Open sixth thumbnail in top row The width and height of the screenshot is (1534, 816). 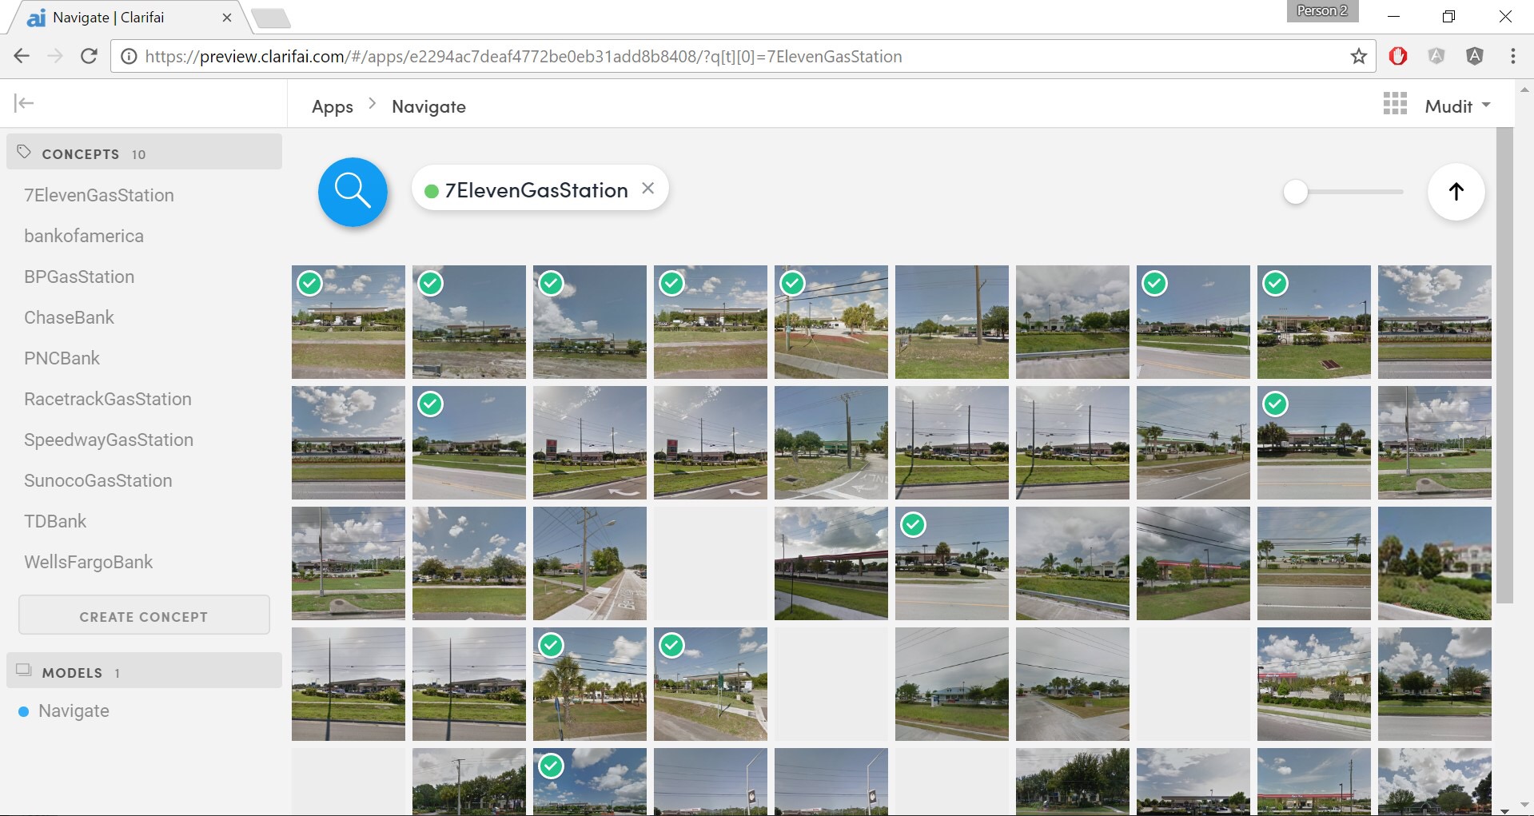pos(952,322)
